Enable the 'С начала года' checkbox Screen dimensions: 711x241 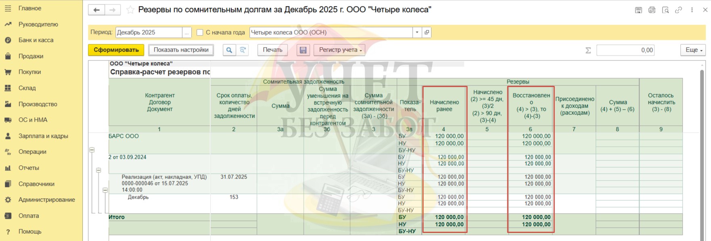tap(200, 33)
